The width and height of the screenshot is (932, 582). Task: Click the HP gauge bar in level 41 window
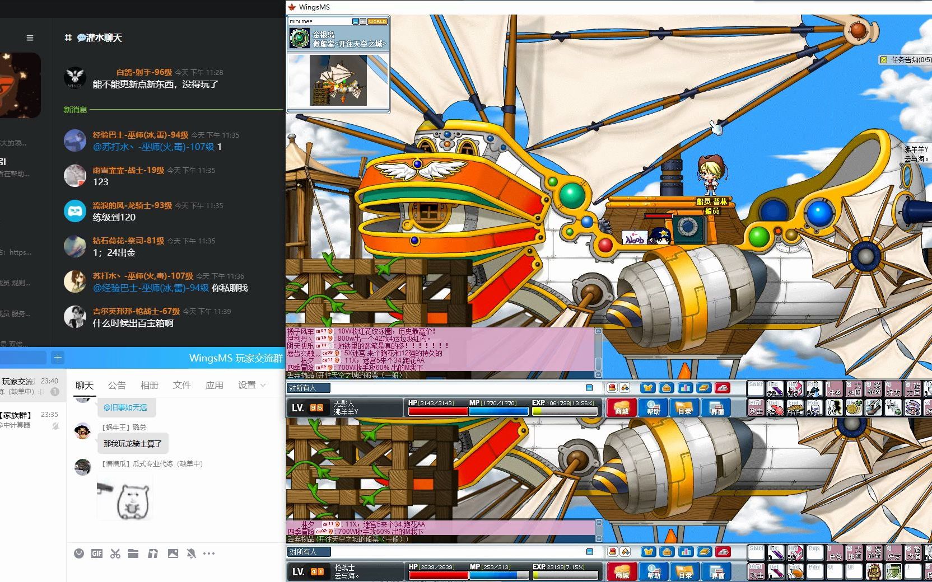[x=439, y=575]
